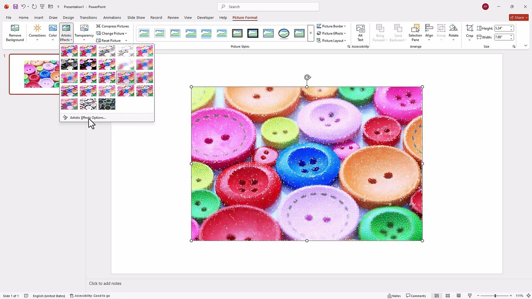This screenshot has height=299, width=532.
Task: Zoom in with the plus button
Action: click(x=510, y=296)
